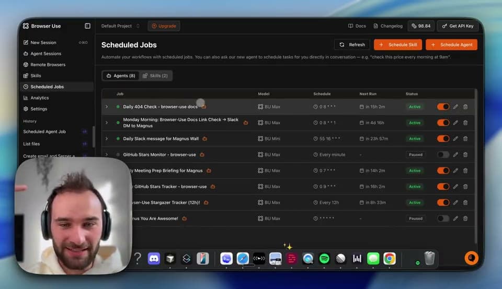Open Remote Browsers page

point(55,65)
